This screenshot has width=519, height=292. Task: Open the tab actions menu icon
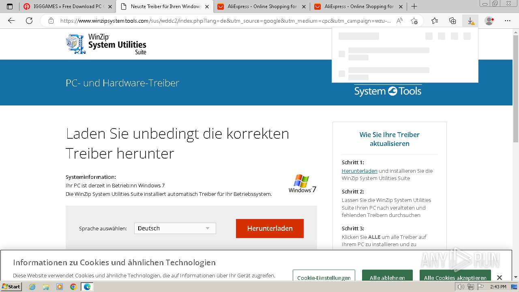point(10,6)
